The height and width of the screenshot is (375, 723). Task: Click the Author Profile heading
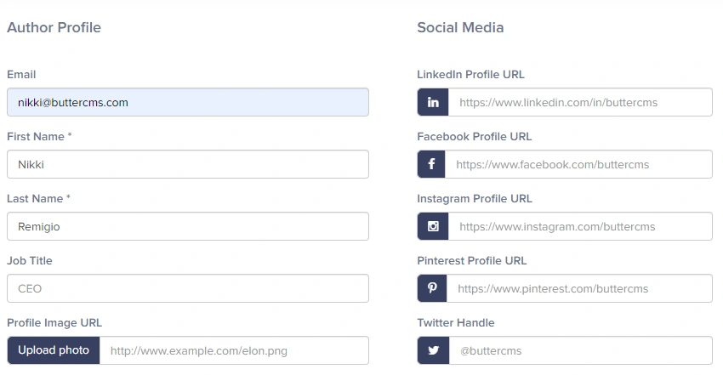click(54, 27)
